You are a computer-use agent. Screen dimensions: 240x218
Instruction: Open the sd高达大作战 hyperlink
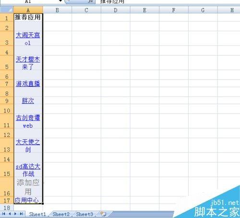tap(28, 170)
